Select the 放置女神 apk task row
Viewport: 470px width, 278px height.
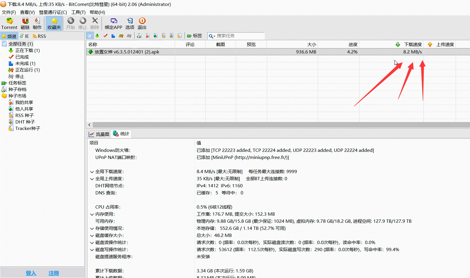pos(278,52)
